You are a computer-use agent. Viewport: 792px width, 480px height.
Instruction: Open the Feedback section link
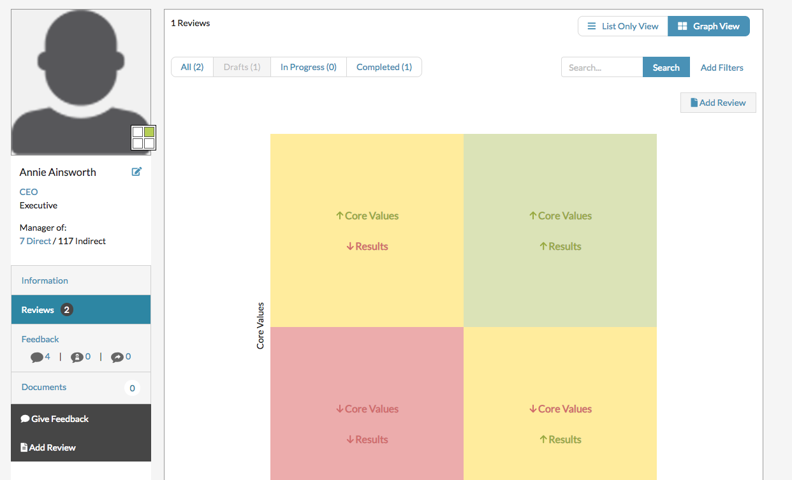click(x=40, y=339)
